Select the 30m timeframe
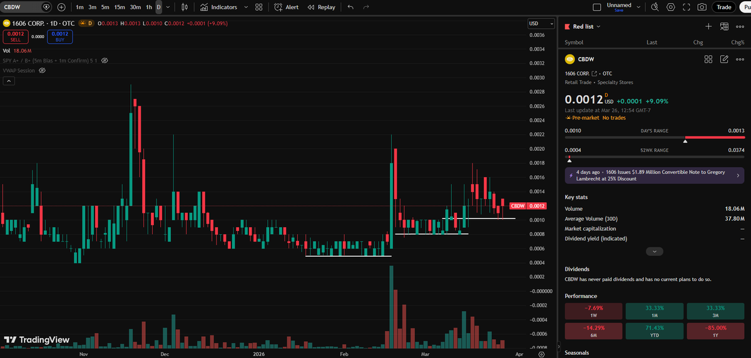Viewport: 751px width, 358px height. click(x=135, y=7)
